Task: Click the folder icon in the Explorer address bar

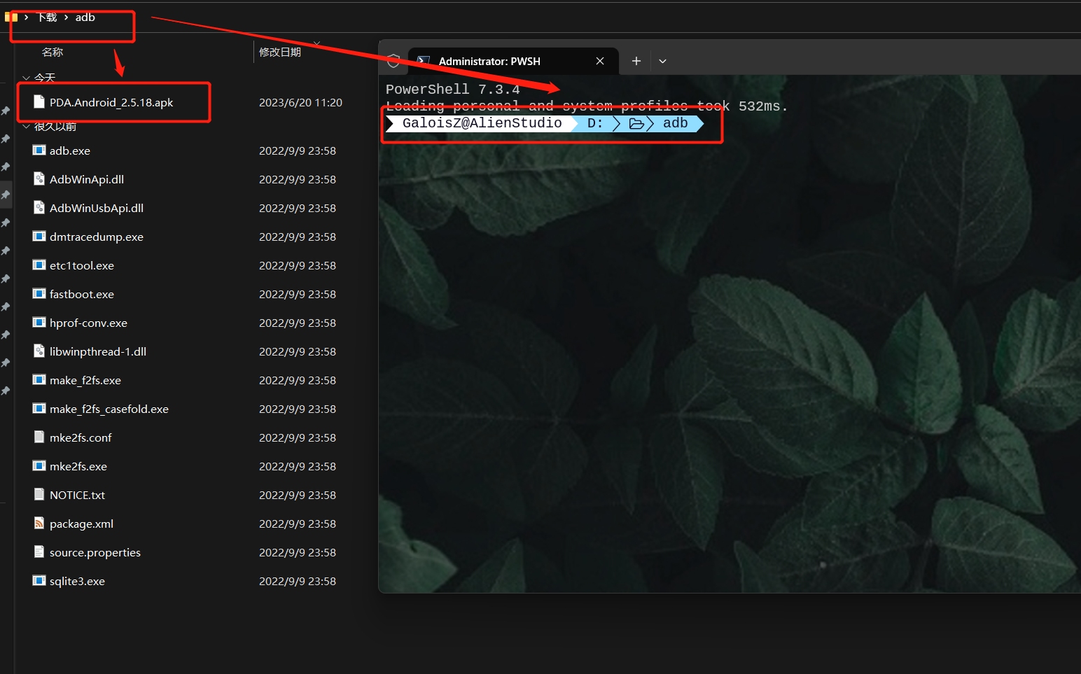Action: 11,17
